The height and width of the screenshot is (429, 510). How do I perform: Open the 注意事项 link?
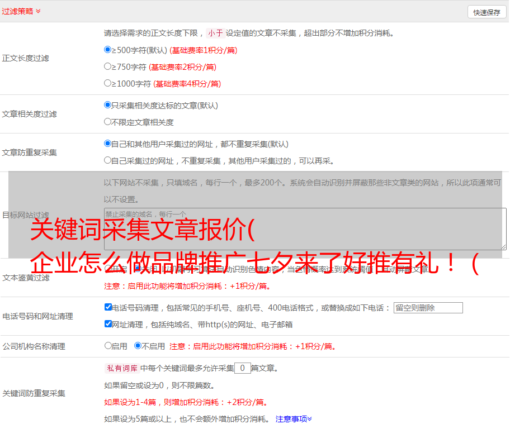point(294,419)
